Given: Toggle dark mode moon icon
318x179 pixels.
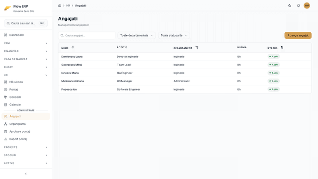Looking at the screenshot, I should pyautogui.click(x=290, y=5).
